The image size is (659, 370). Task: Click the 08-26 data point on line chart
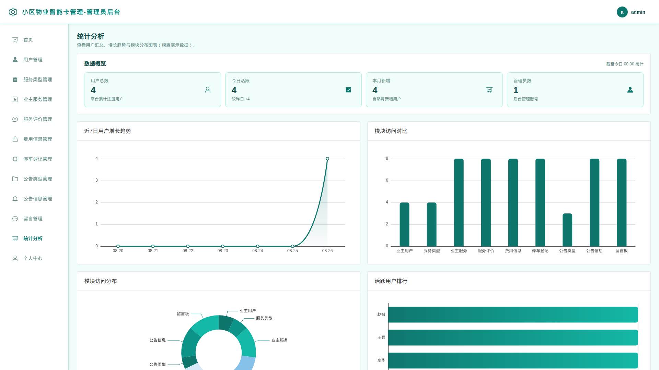point(327,159)
